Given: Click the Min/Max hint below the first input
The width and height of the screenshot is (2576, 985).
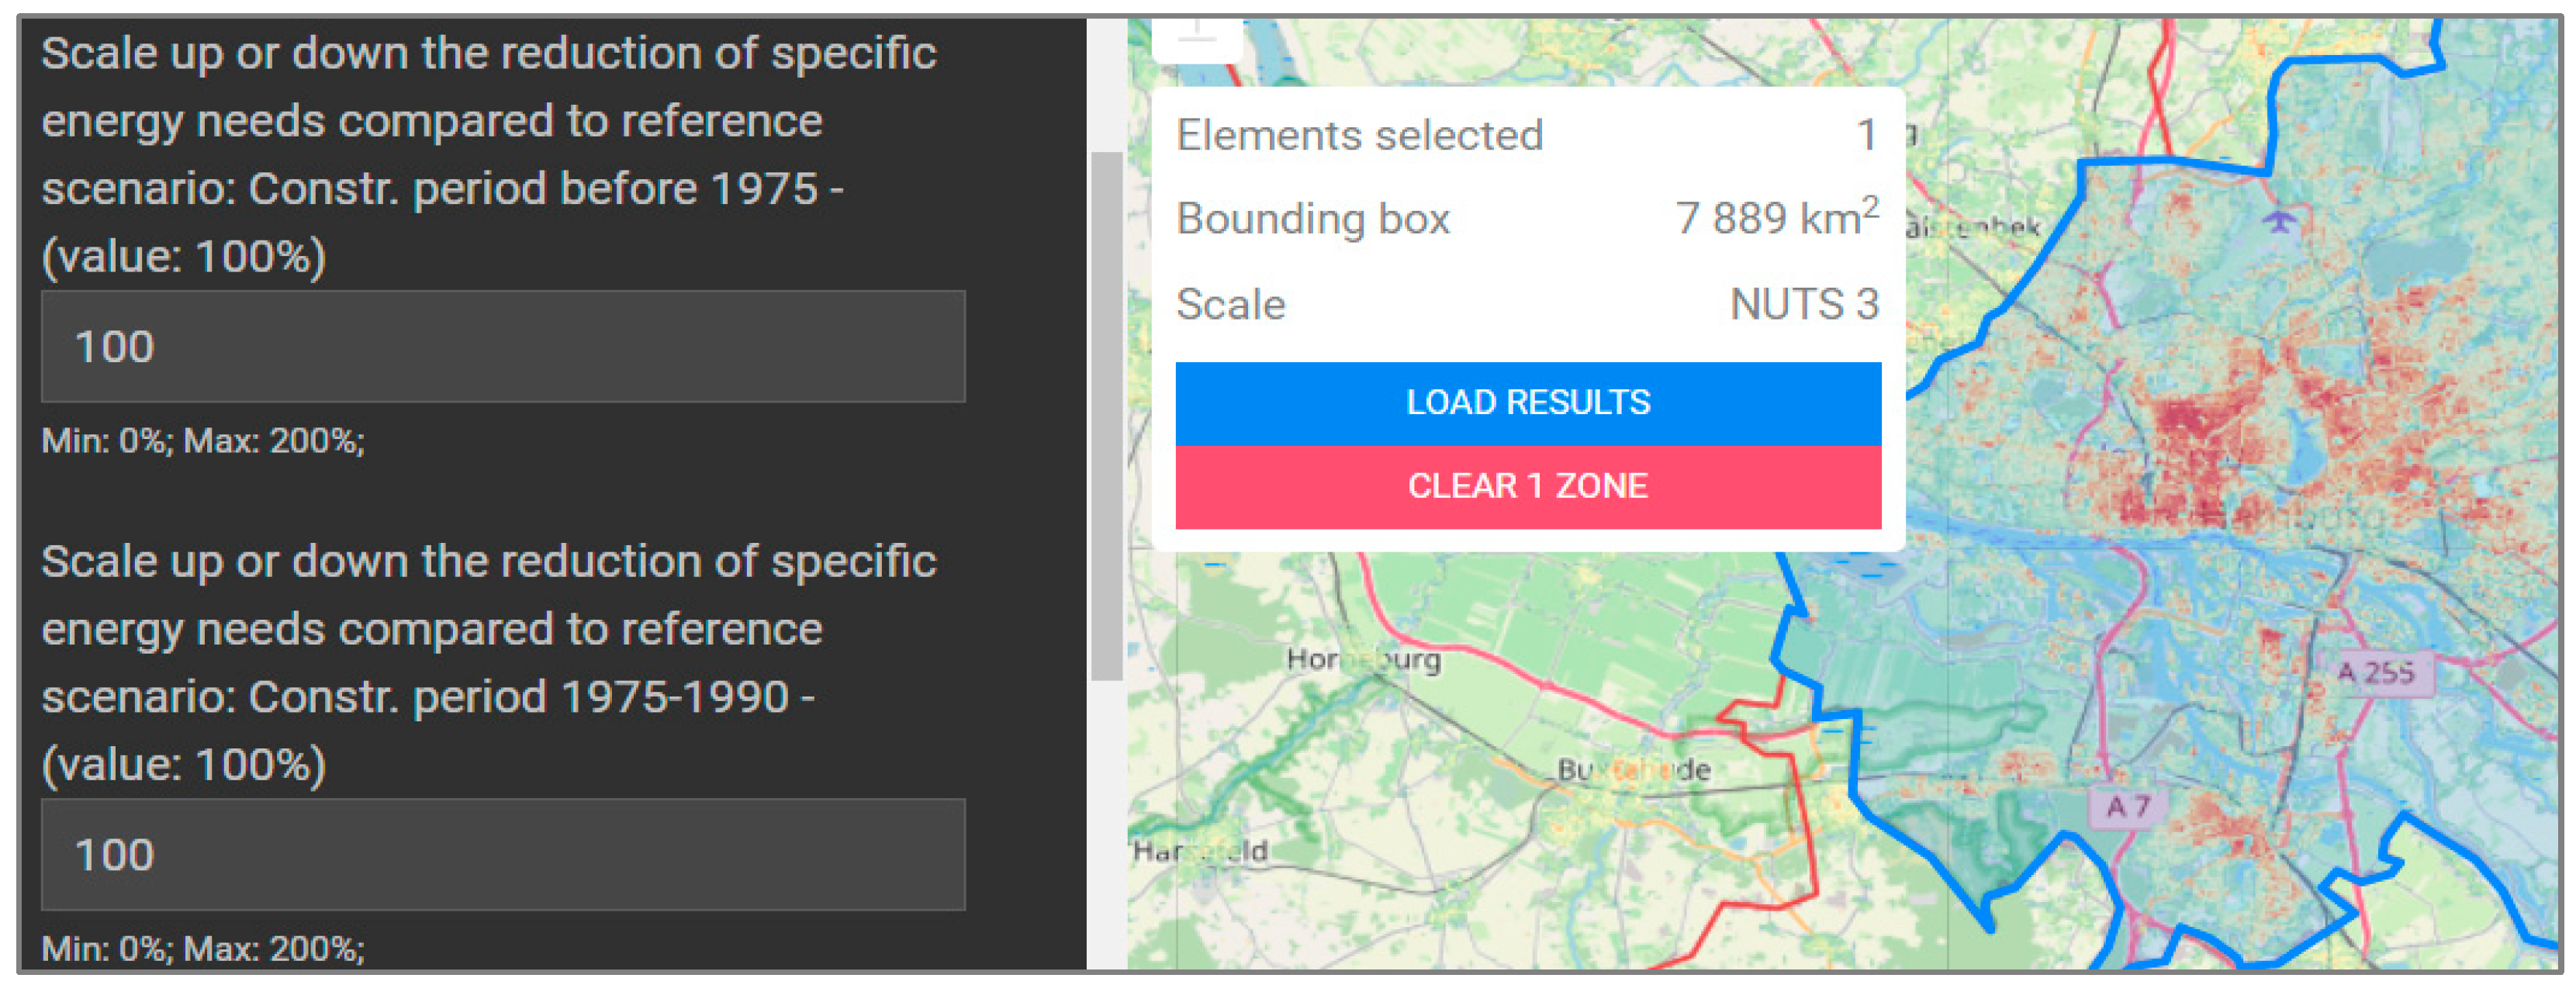Looking at the screenshot, I should 203,441.
